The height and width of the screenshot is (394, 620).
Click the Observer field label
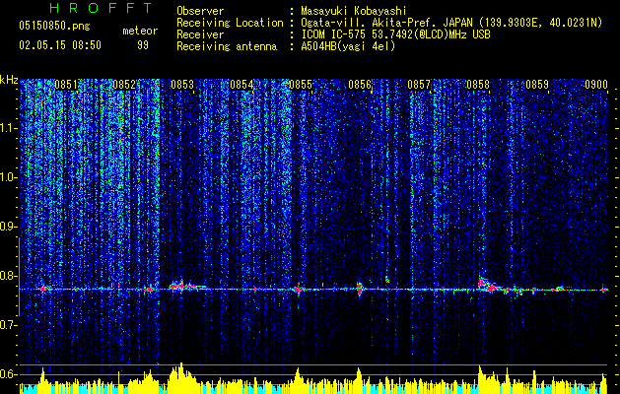pyautogui.click(x=200, y=11)
